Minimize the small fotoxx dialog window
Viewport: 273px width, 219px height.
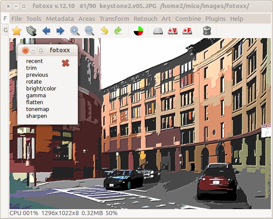tap(33, 51)
